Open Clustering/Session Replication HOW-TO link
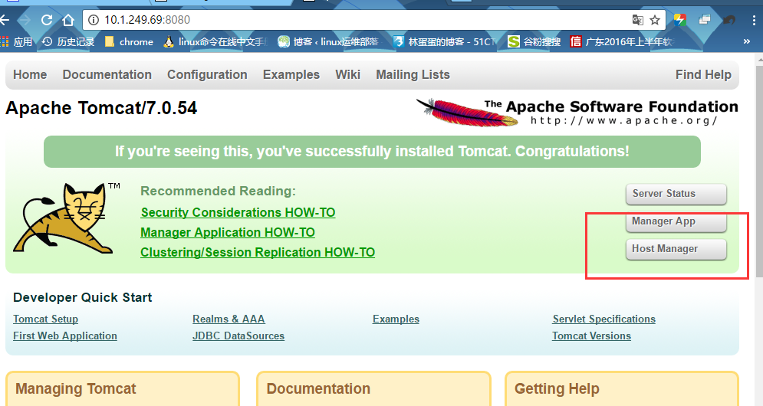Screen dimensions: 763x406 click(x=258, y=252)
